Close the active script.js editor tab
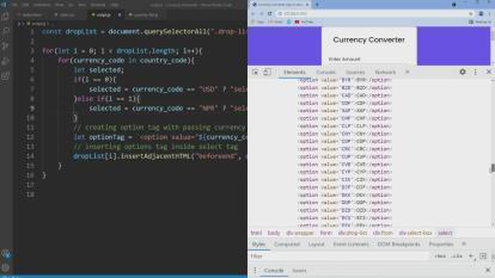Screen dimensions: 495x278 click(x=119, y=15)
